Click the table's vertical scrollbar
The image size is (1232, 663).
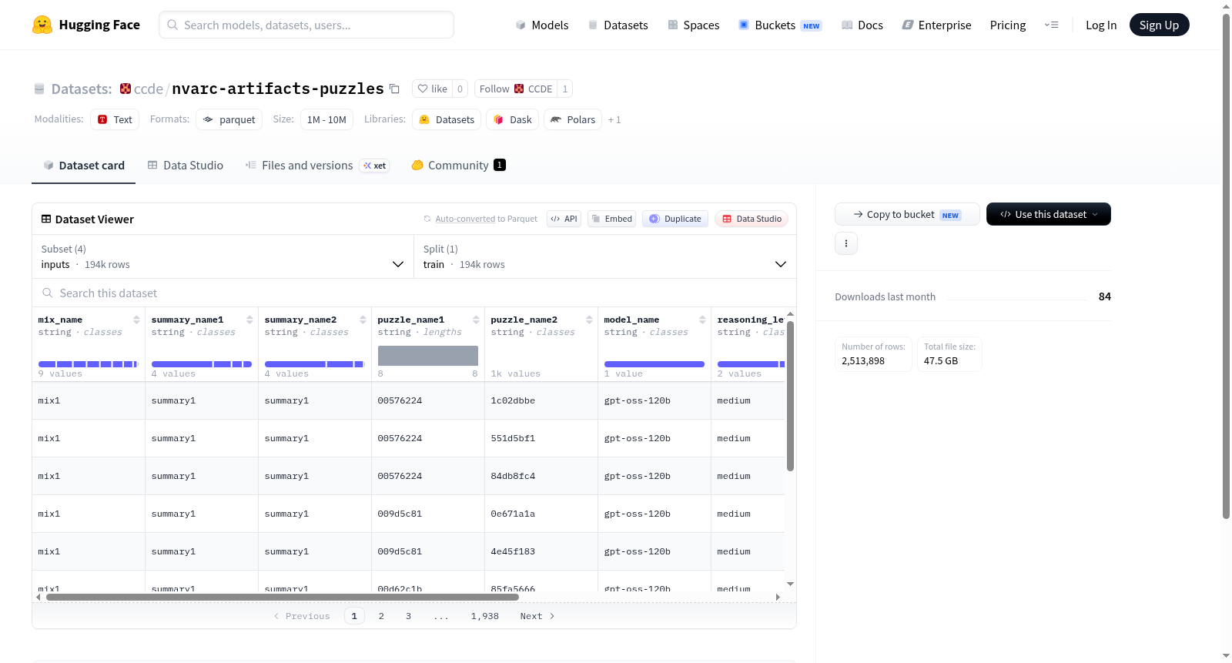[x=790, y=396]
